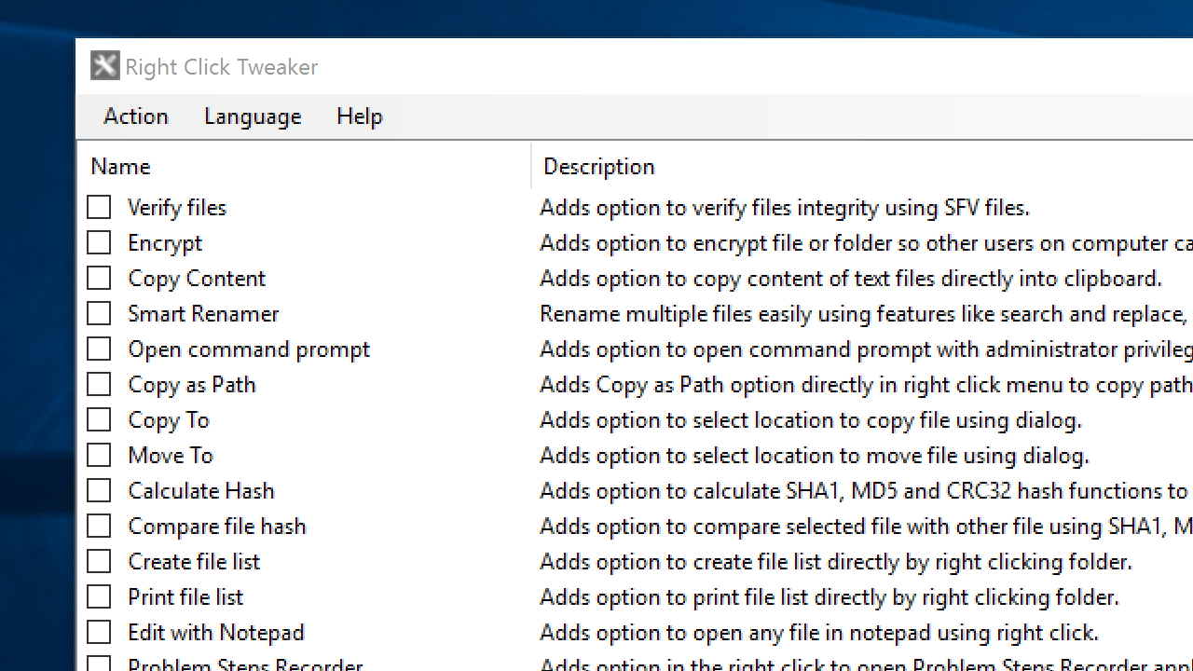Select the Print file list row label

(x=185, y=596)
